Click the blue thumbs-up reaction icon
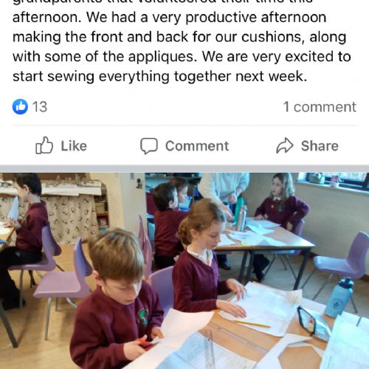This screenshot has width=369, height=369. pos(20,107)
